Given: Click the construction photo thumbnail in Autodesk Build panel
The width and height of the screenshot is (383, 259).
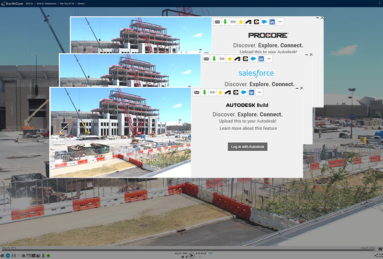Looking at the screenshot, I should click(121, 132).
